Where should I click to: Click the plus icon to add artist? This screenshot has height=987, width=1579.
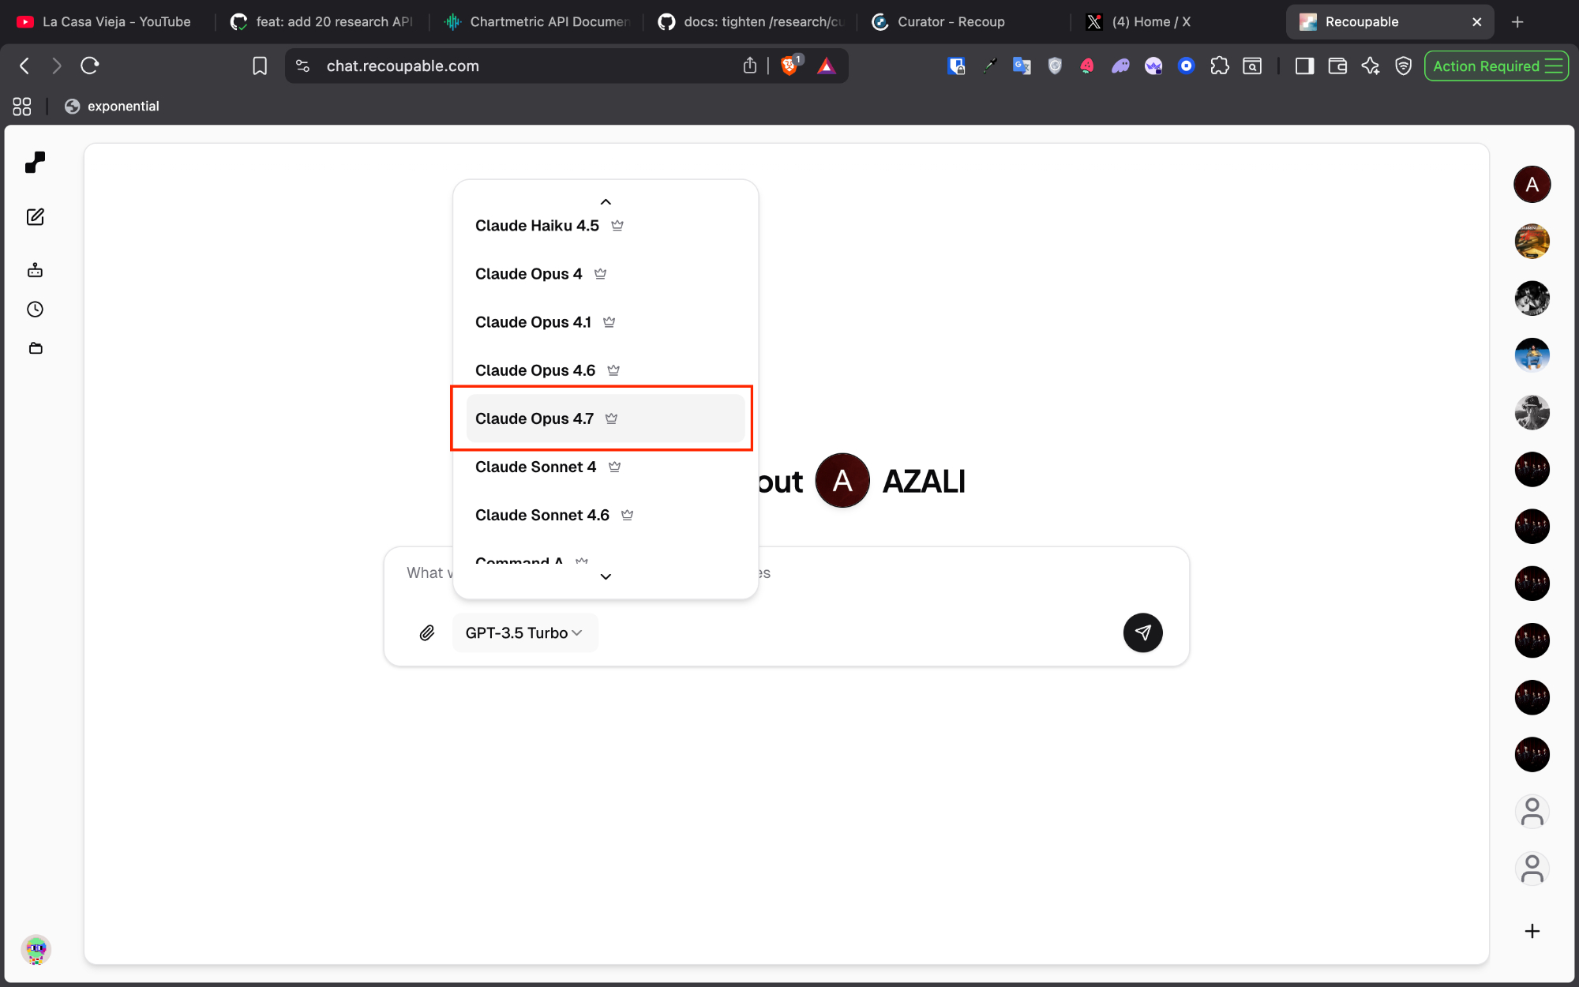tap(1532, 931)
